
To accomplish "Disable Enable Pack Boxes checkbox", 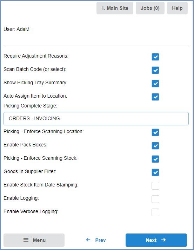I will pos(155,146).
